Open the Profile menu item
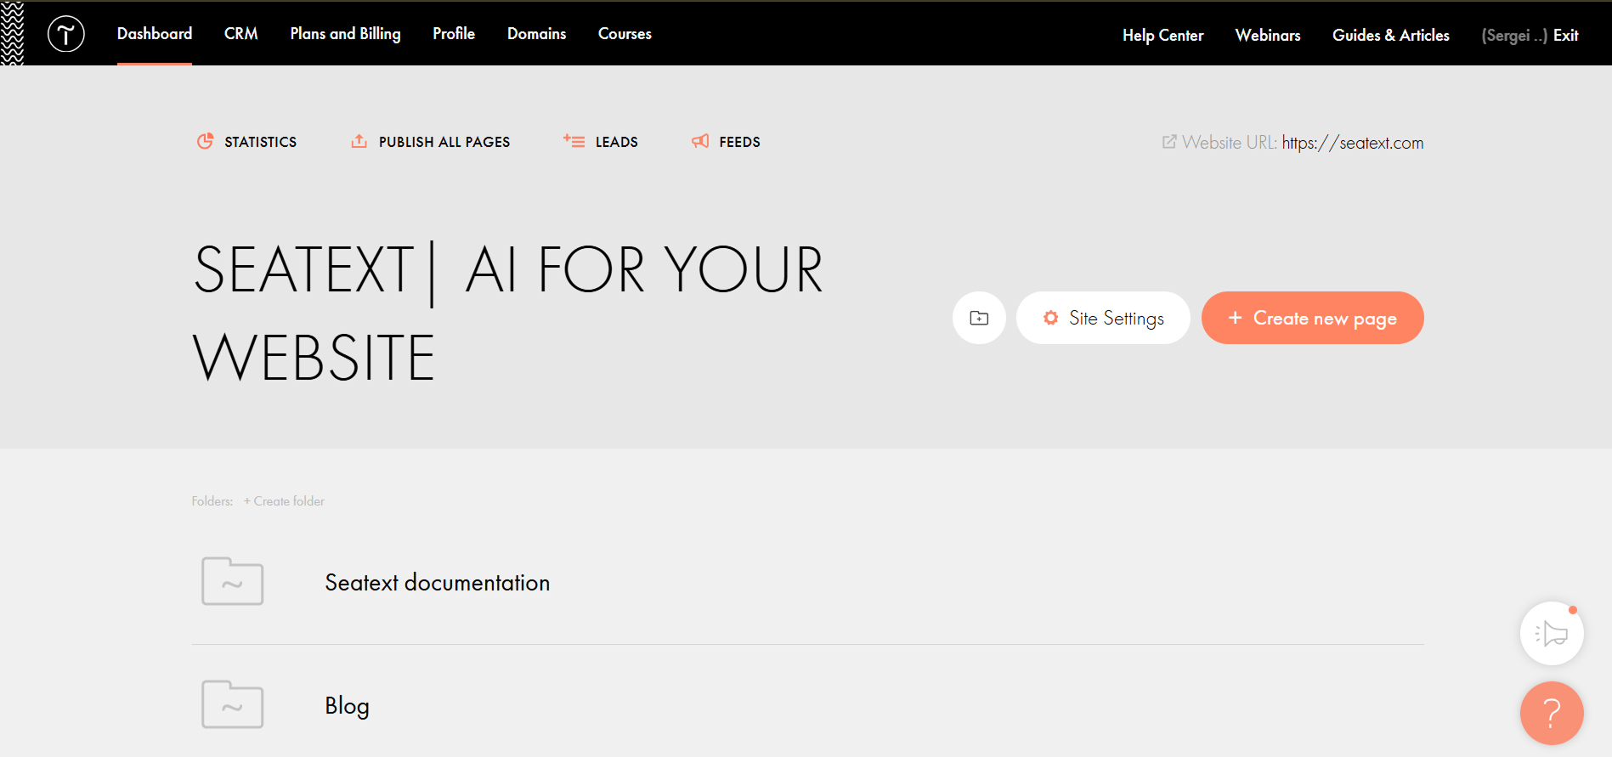Image resolution: width=1612 pixels, height=757 pixels. pos(454,34)
